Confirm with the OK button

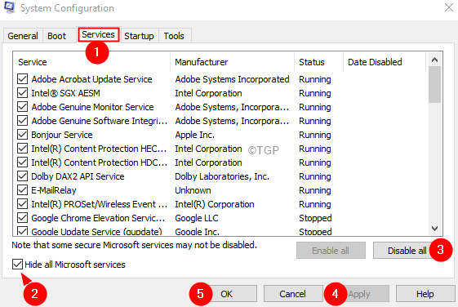227,294
